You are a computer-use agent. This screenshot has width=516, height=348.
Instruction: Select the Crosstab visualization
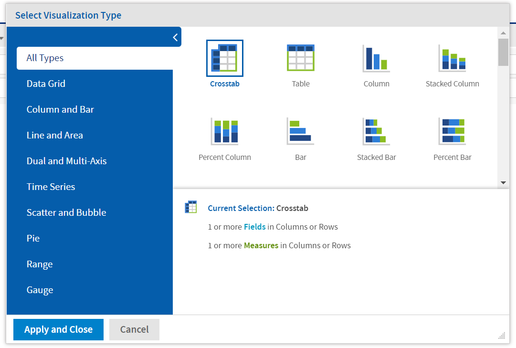click(x=224, y=57)
